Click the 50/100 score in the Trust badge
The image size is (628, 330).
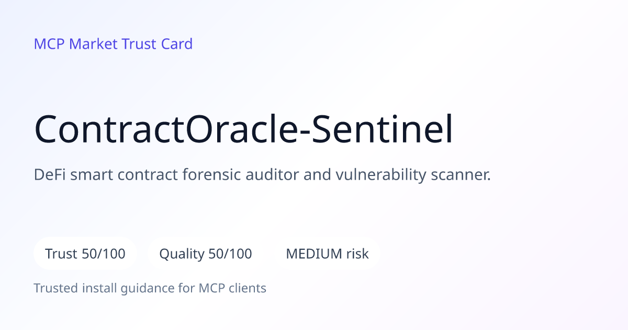[x=104, y=254]
